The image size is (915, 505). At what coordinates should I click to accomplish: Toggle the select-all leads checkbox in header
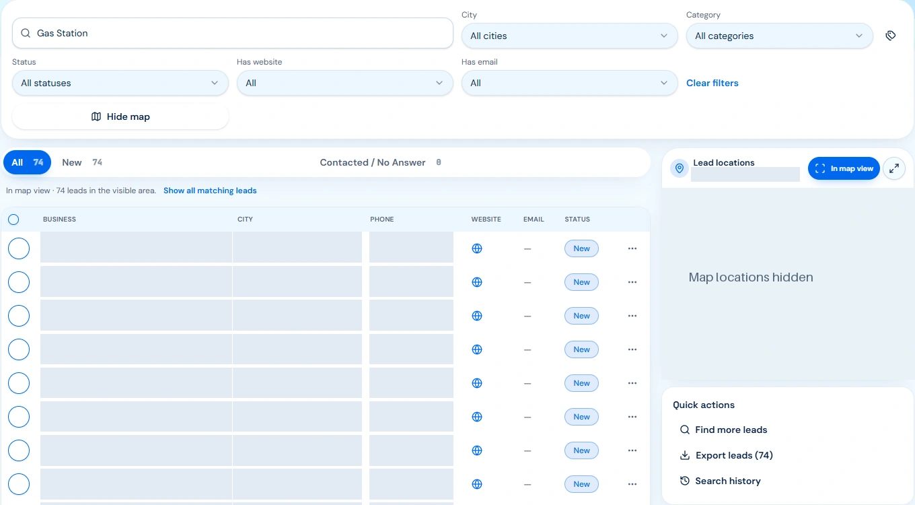pyautogui.click(x=13, y=220)
